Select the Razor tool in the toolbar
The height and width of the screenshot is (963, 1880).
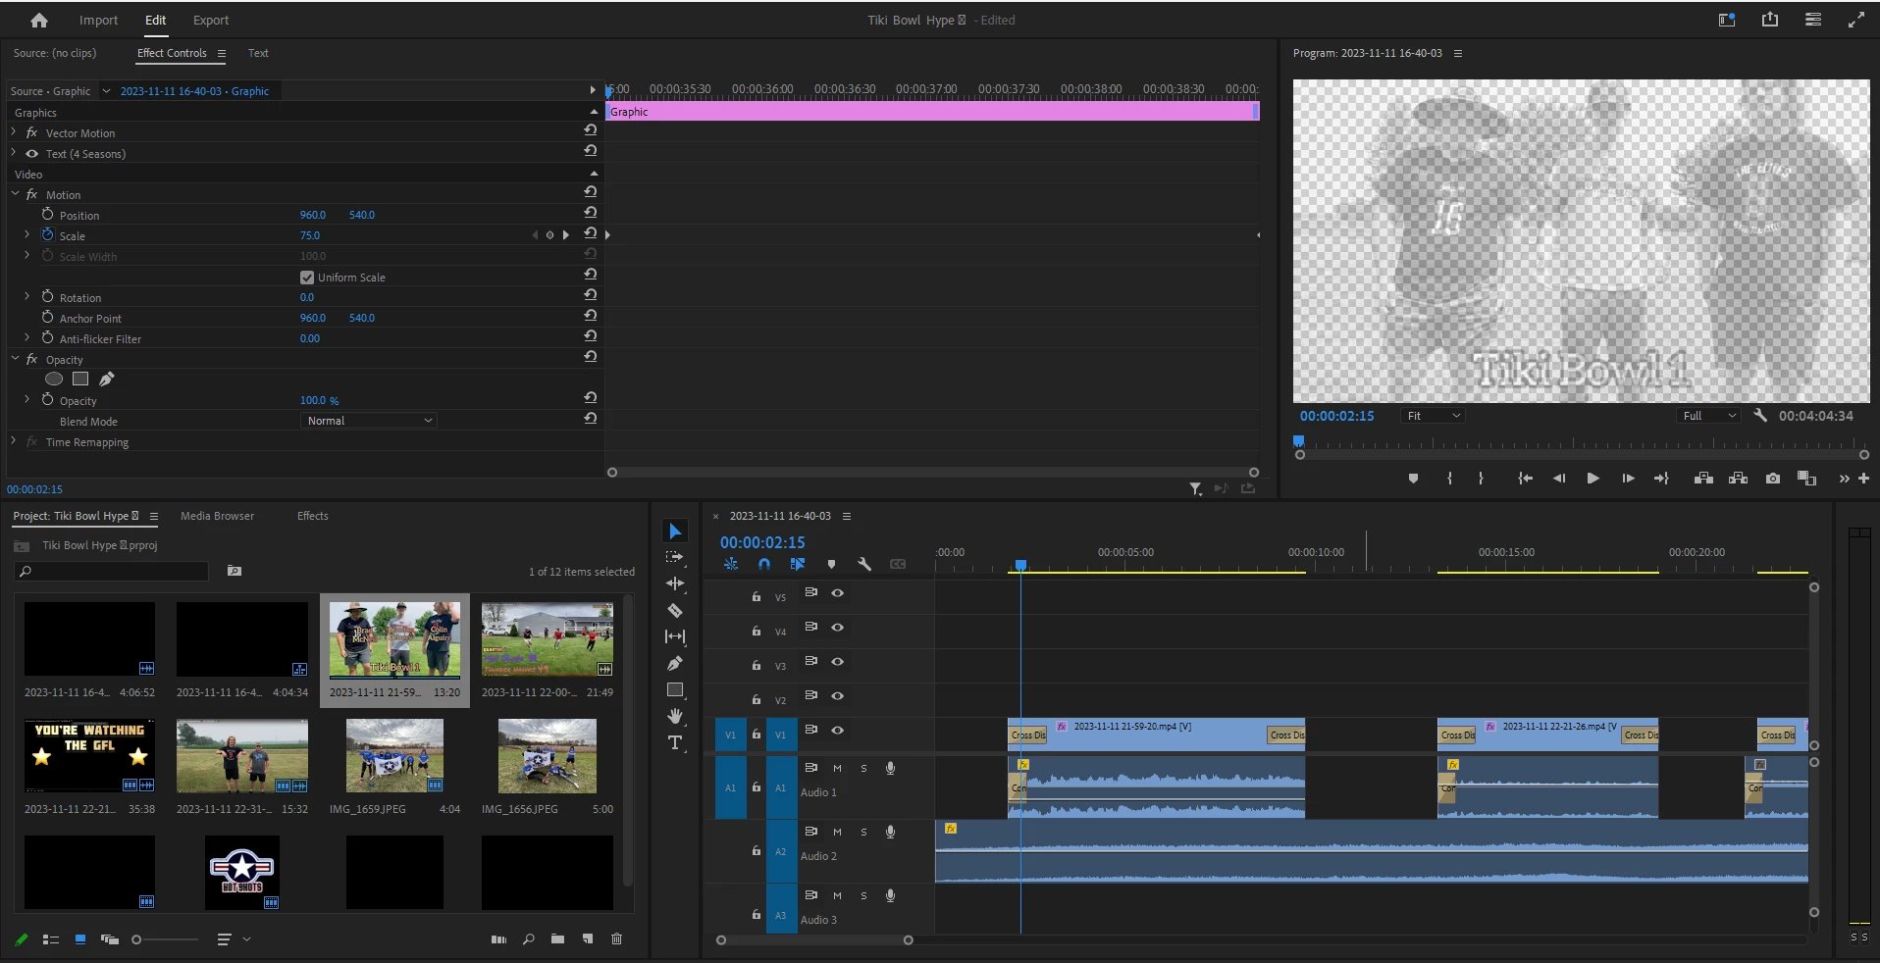675,610
